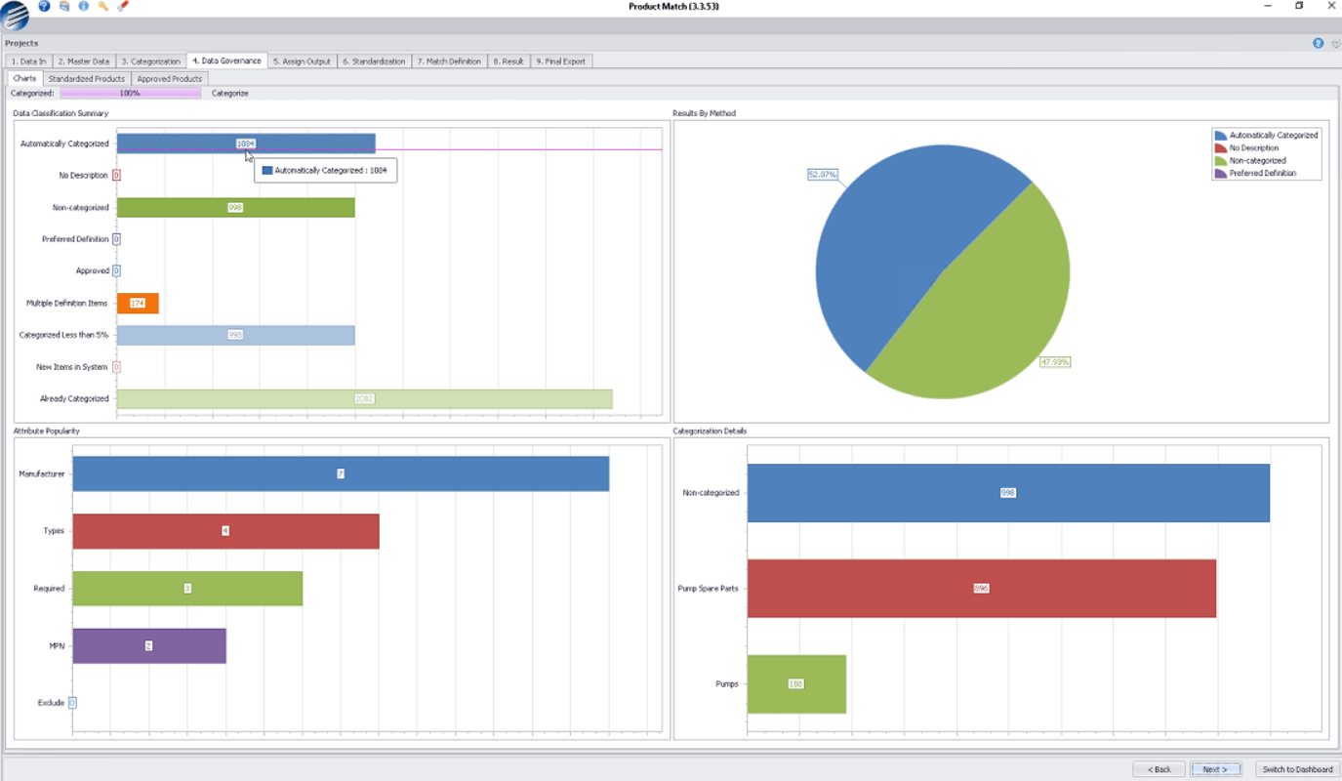Click the settings gear at the top right
The image size is (1342, 781).
pos(1336,43)
